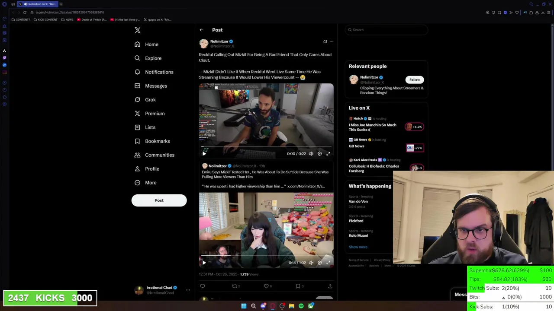The width and height of the screenshot is (554, 311).
Task: Click the Irrational Chad account avatar
Action: coord(139,290)
